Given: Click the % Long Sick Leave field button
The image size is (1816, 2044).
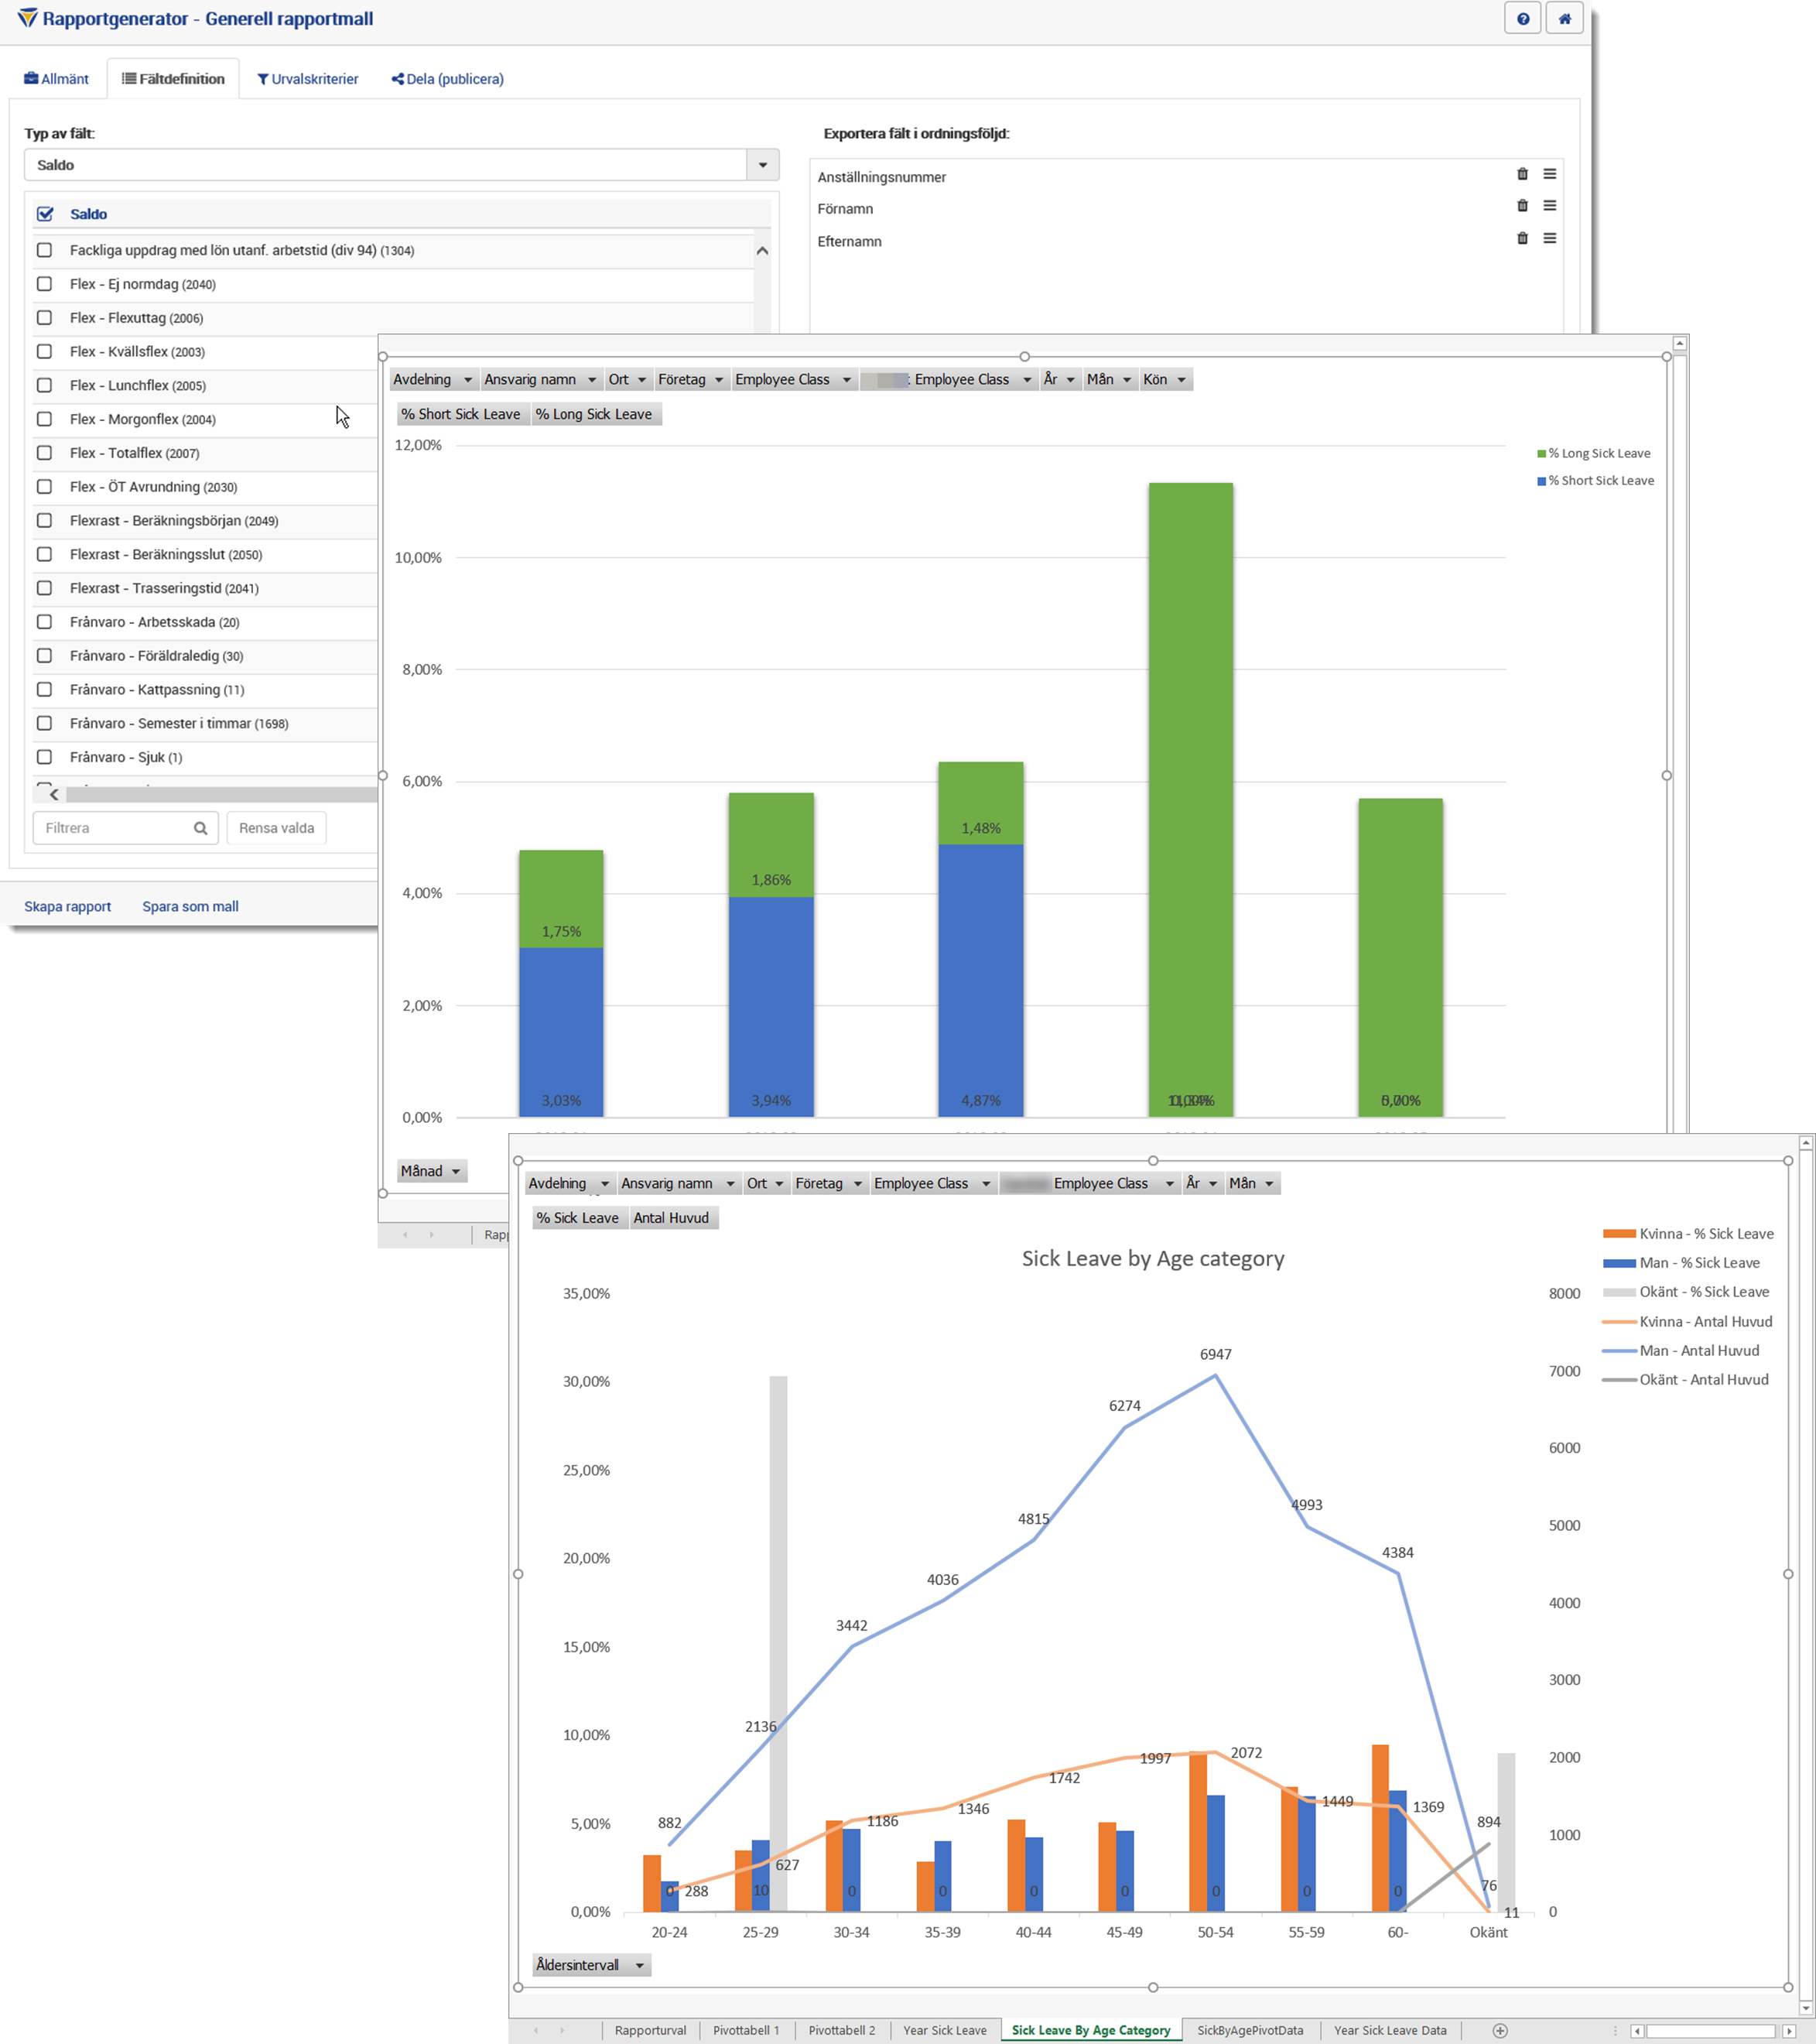Looking at the screenshot, I should coord(594,414).
